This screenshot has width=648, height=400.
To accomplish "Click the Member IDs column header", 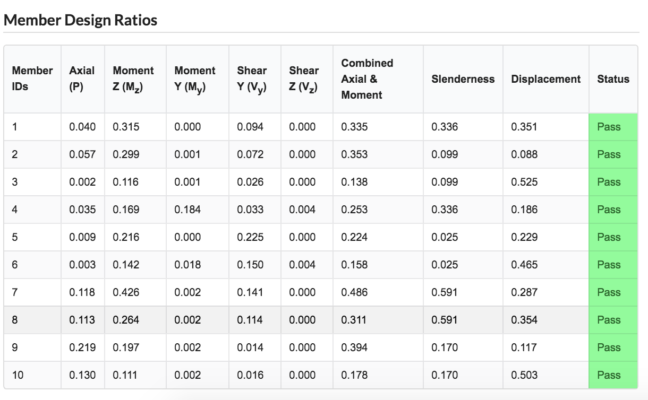I will coord(32,79).
